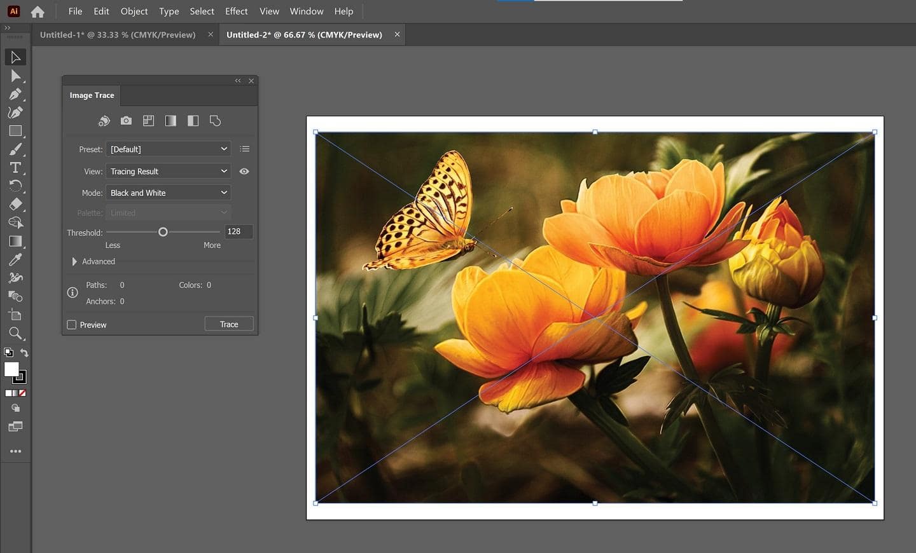
Task: Open the Zoom tool
Action: (15, 333)
